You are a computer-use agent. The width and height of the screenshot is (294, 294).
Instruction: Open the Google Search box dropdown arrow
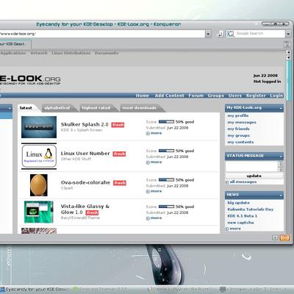coord(288,34)
